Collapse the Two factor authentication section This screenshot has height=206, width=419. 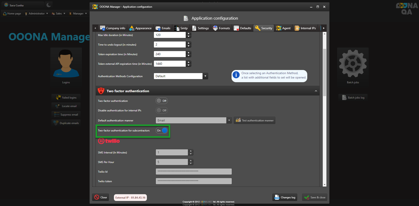pos(316,91)
